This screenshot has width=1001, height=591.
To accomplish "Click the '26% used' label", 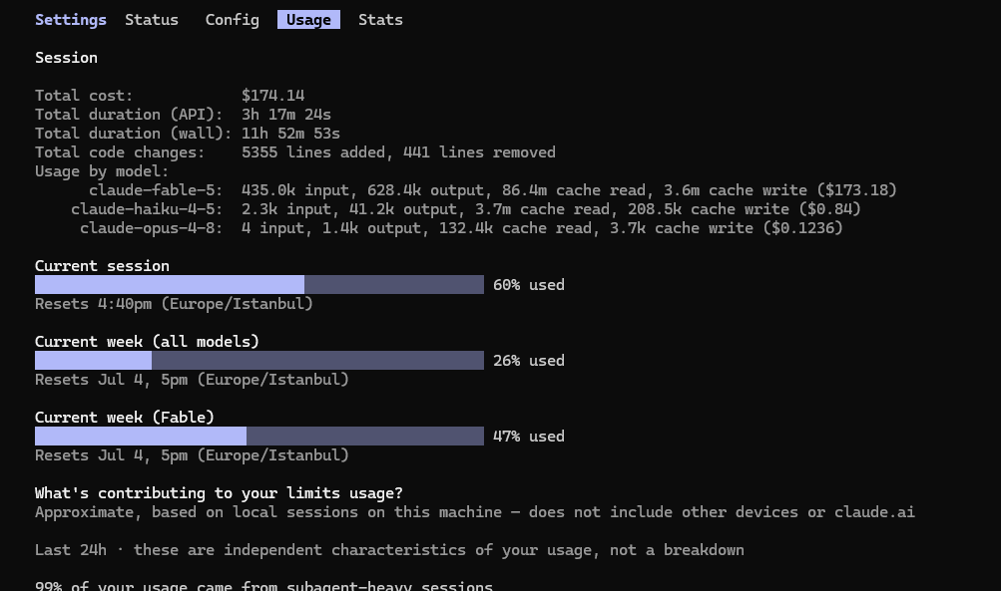I will click(x=529, y=361).
